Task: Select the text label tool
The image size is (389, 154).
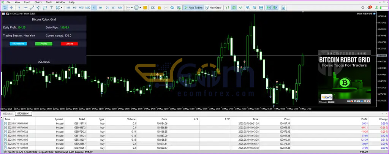Action: 52,8
